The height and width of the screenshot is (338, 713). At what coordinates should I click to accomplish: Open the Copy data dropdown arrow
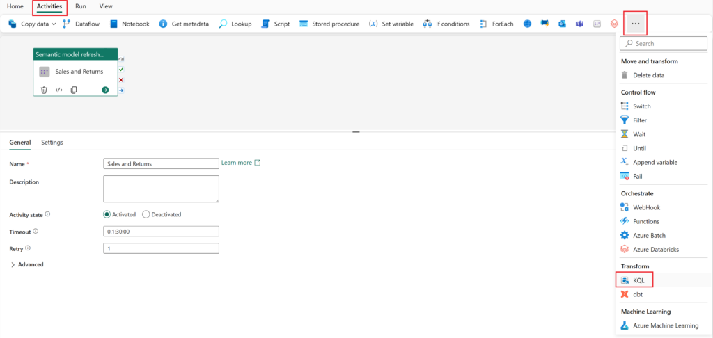[x=54, y=24]
